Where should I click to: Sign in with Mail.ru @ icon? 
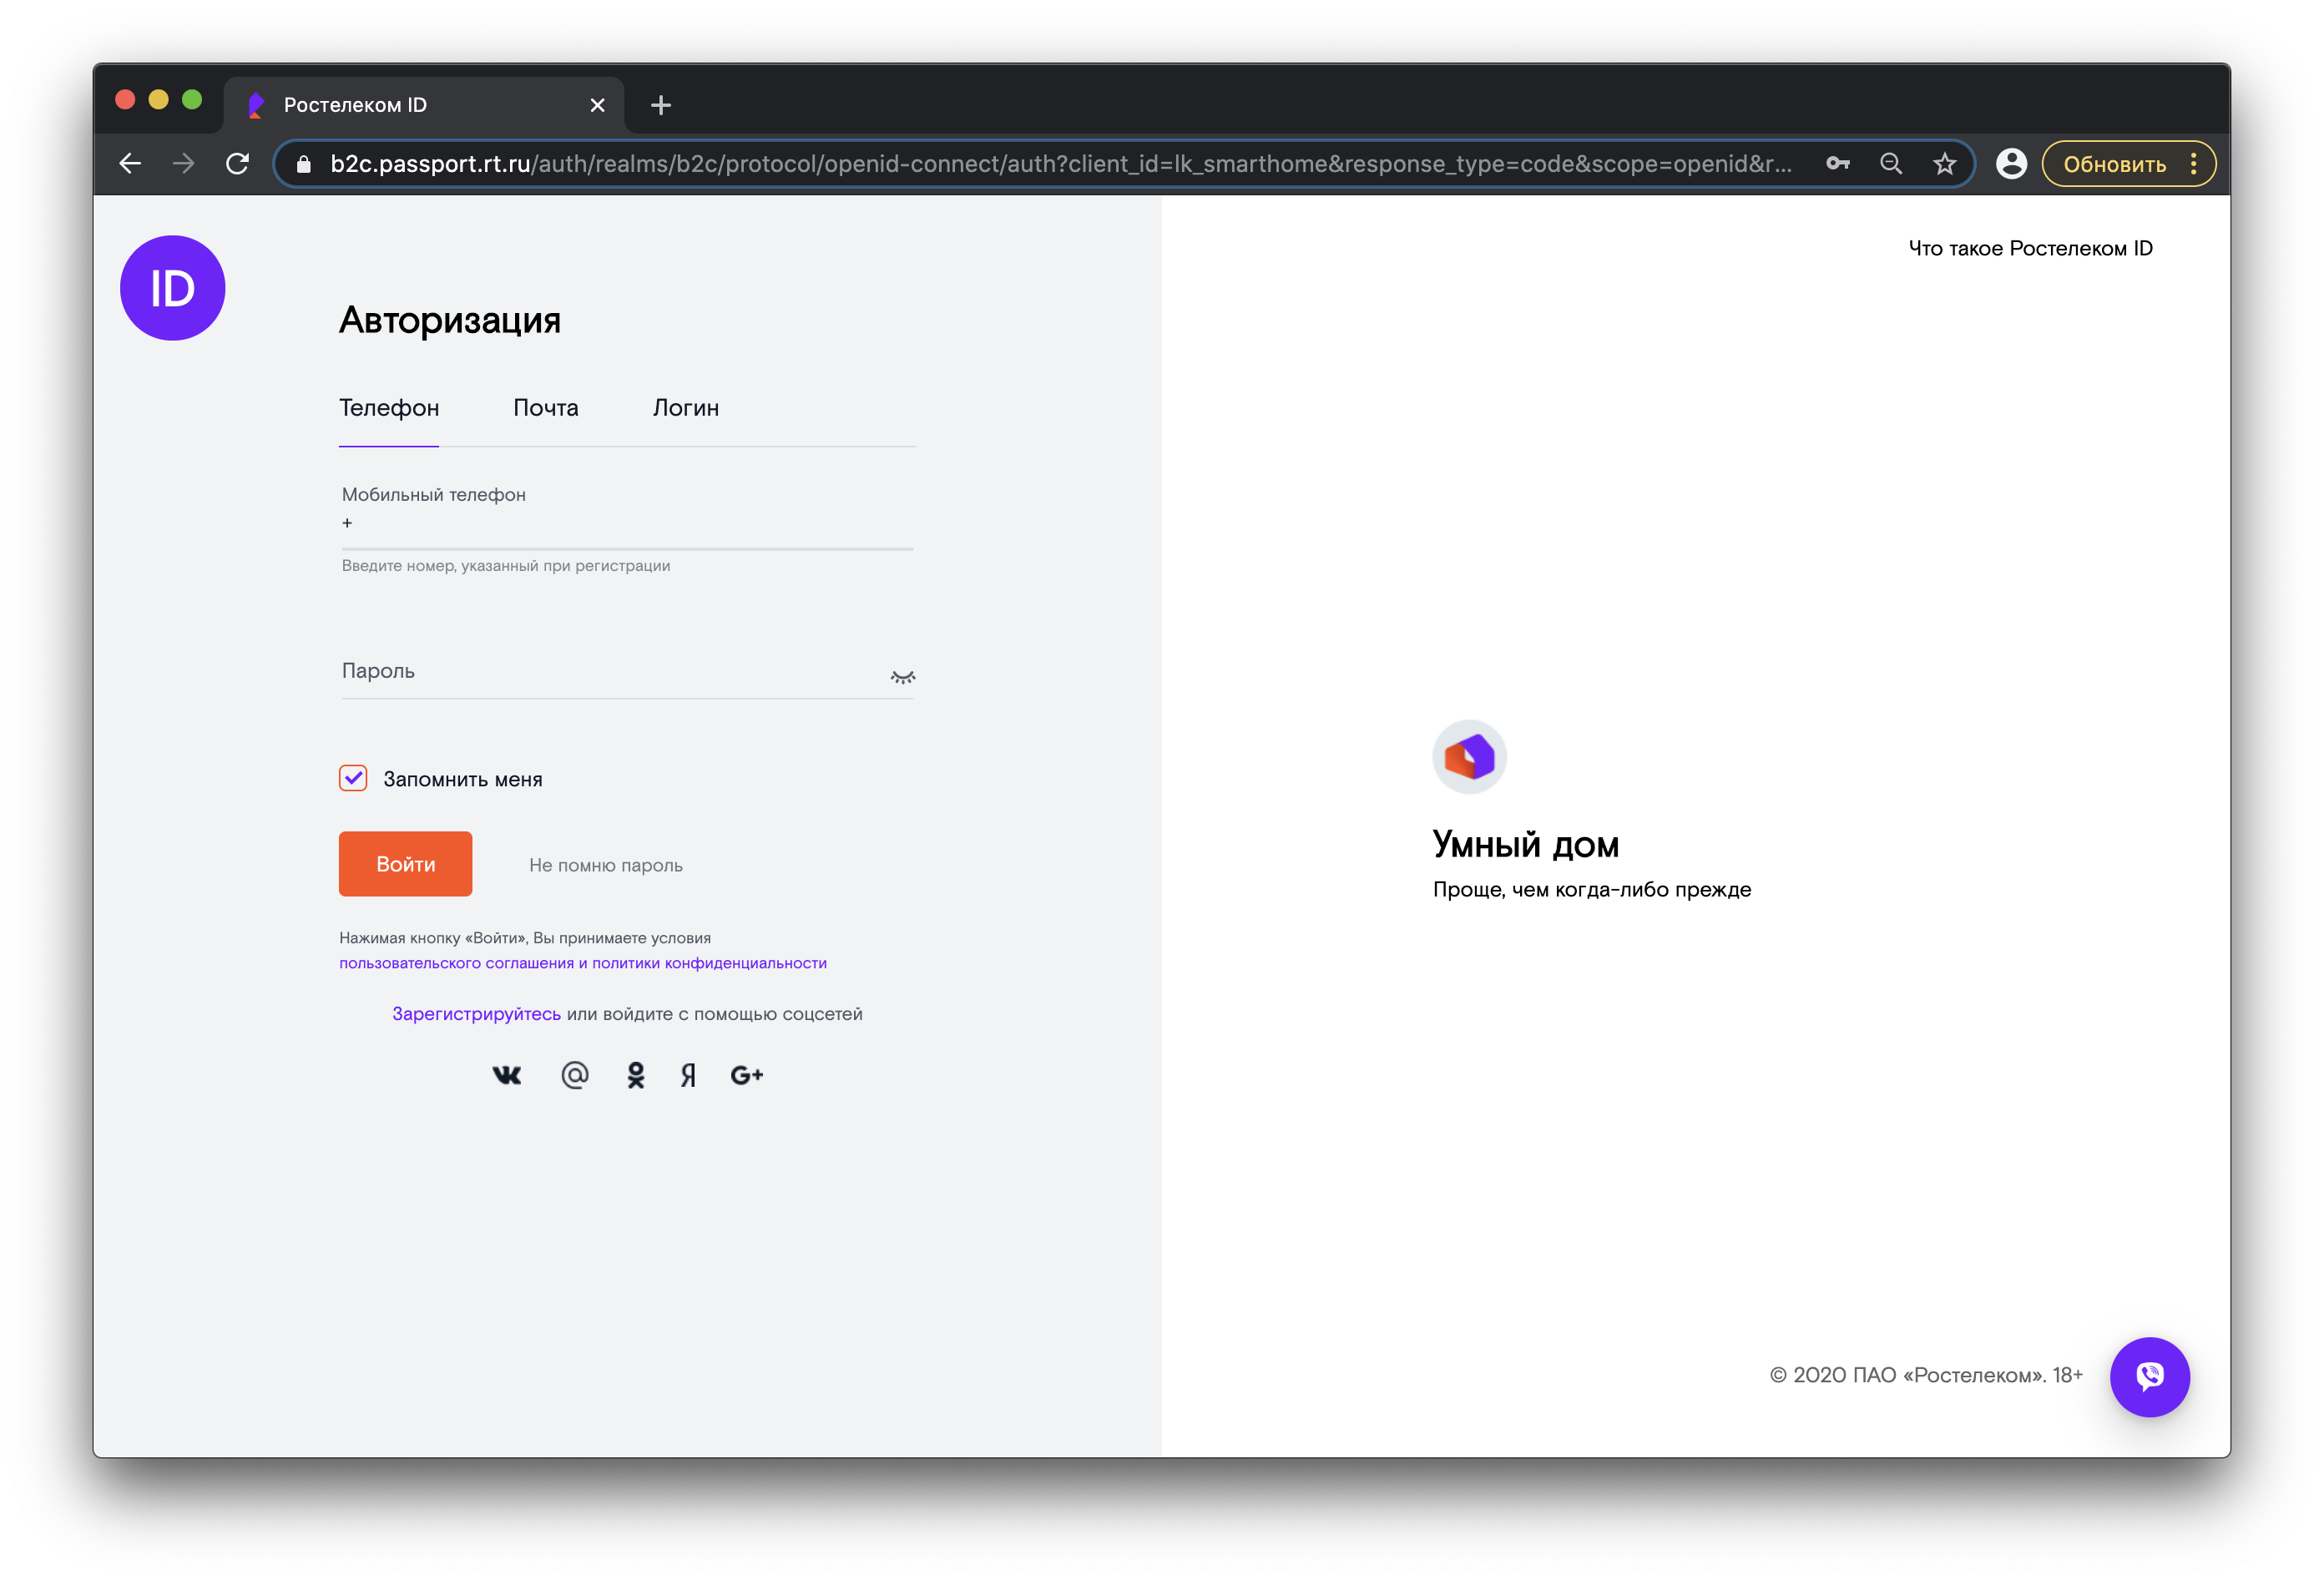(x=575, y=1075)
